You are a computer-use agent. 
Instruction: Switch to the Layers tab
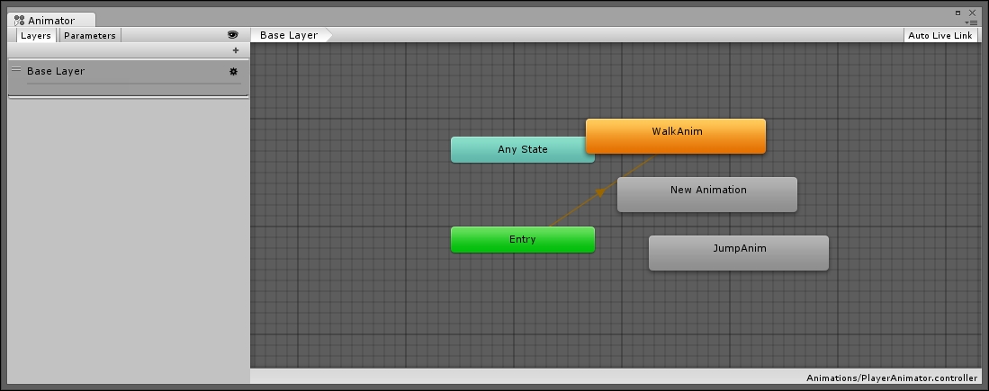click(35, 35)
